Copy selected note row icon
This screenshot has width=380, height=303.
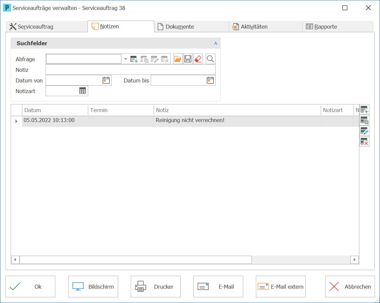click(364, 120)
